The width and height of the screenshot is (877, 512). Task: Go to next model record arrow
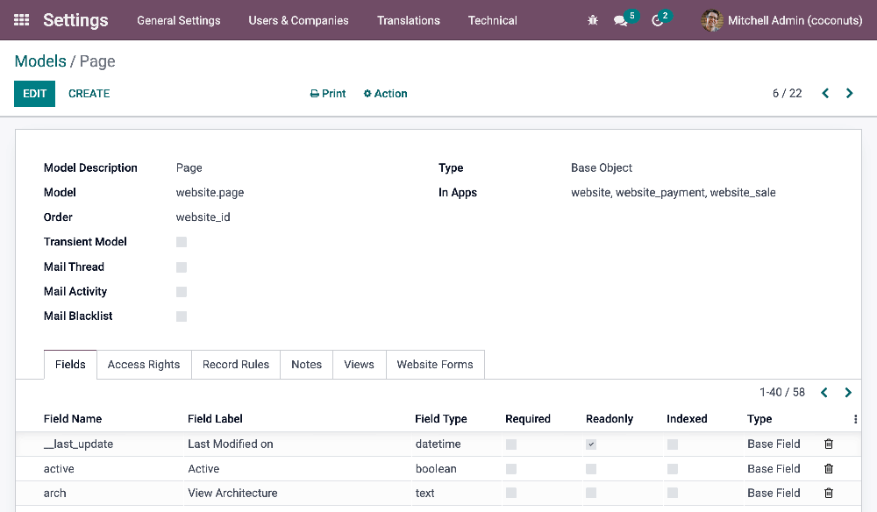click(x=849, y=94)
